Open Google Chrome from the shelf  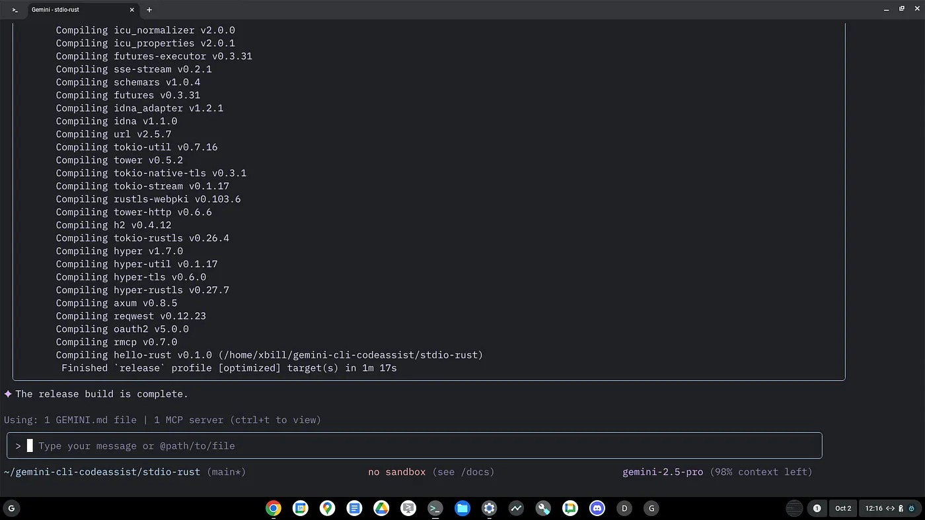274,508
